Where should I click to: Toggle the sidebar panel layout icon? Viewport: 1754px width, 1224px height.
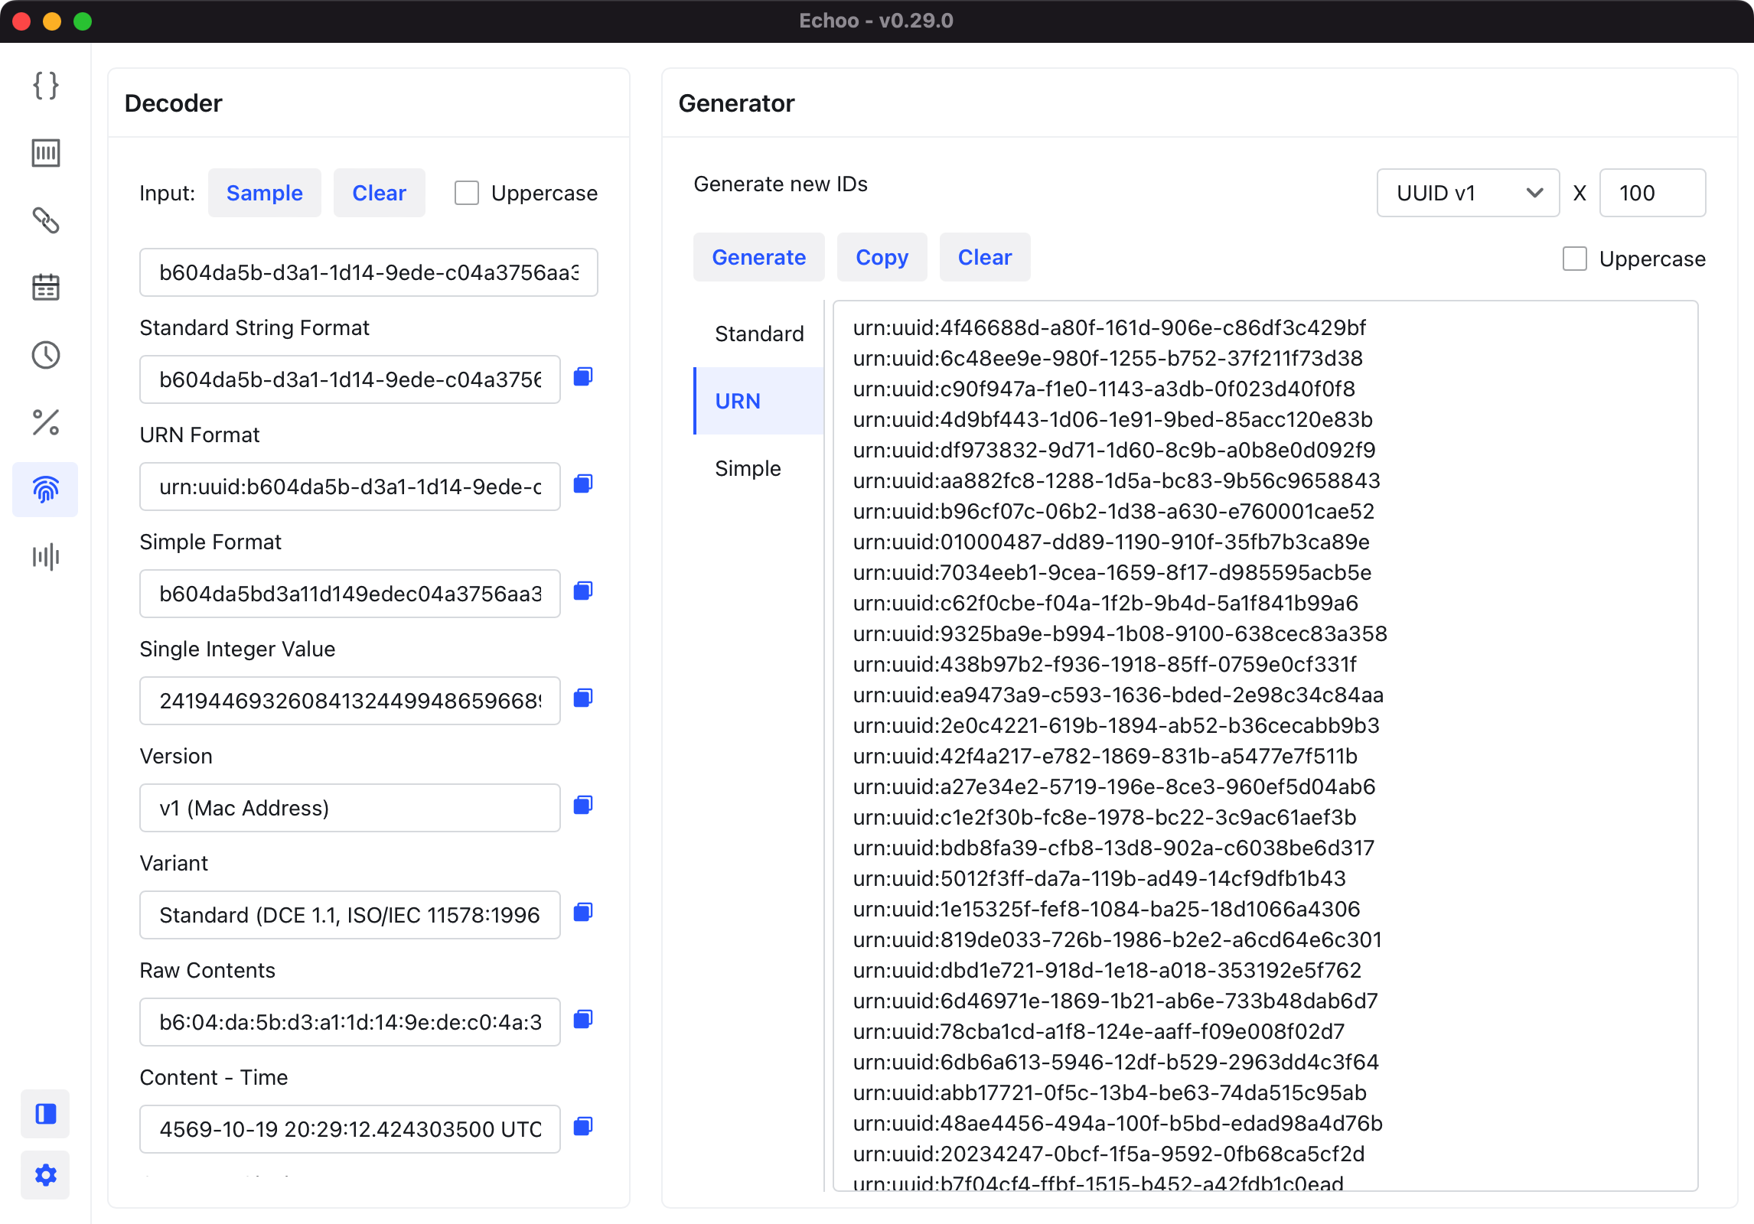[x=46, y=1114]
